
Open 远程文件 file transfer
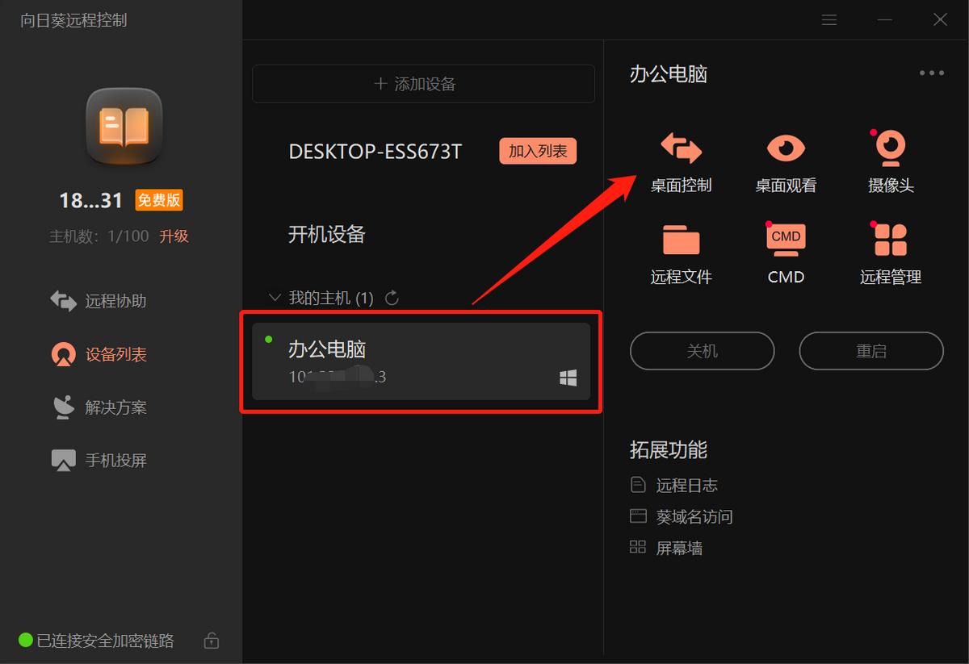pyautogui.click(x=681, y=253)
